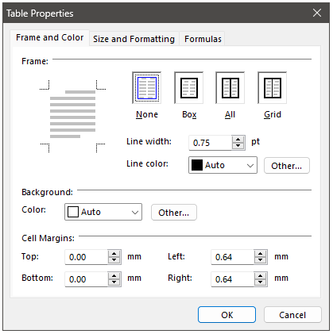This screenshot has width=333, height=334.
Task: Click the Top cell margin field
Action: click(87, 257)
